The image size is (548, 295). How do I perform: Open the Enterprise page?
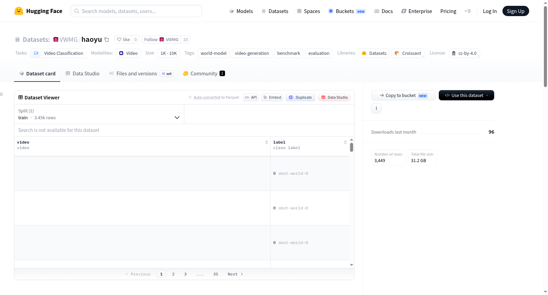point(416,11)
